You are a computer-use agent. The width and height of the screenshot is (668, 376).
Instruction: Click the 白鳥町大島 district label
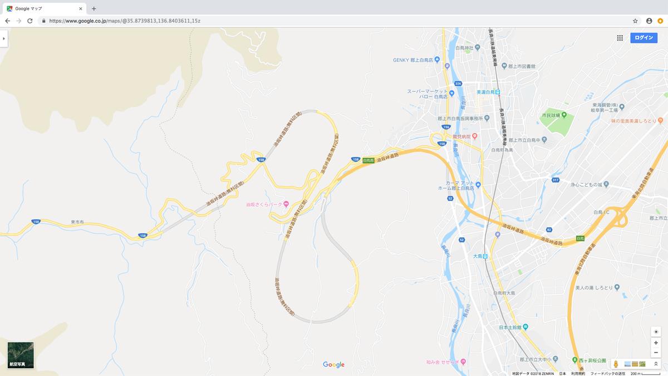(504, 292)
